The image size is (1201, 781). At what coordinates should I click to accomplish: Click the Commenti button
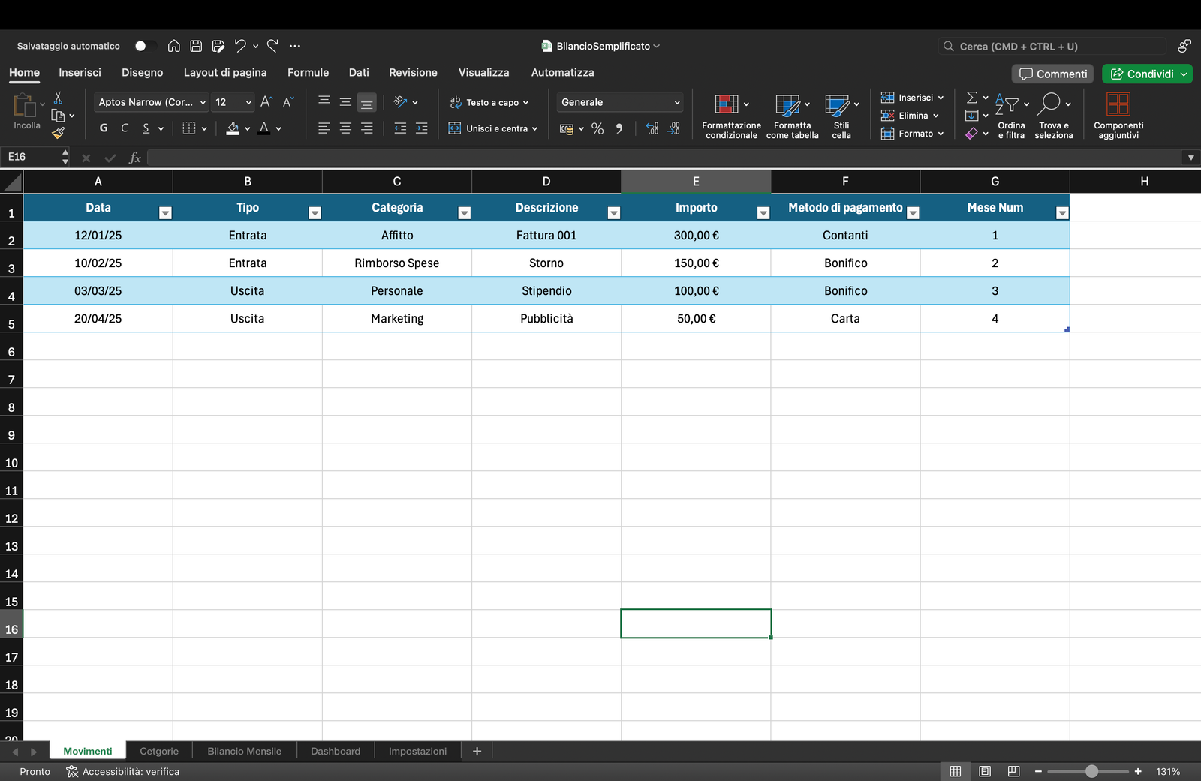(x=1052, y=74)
